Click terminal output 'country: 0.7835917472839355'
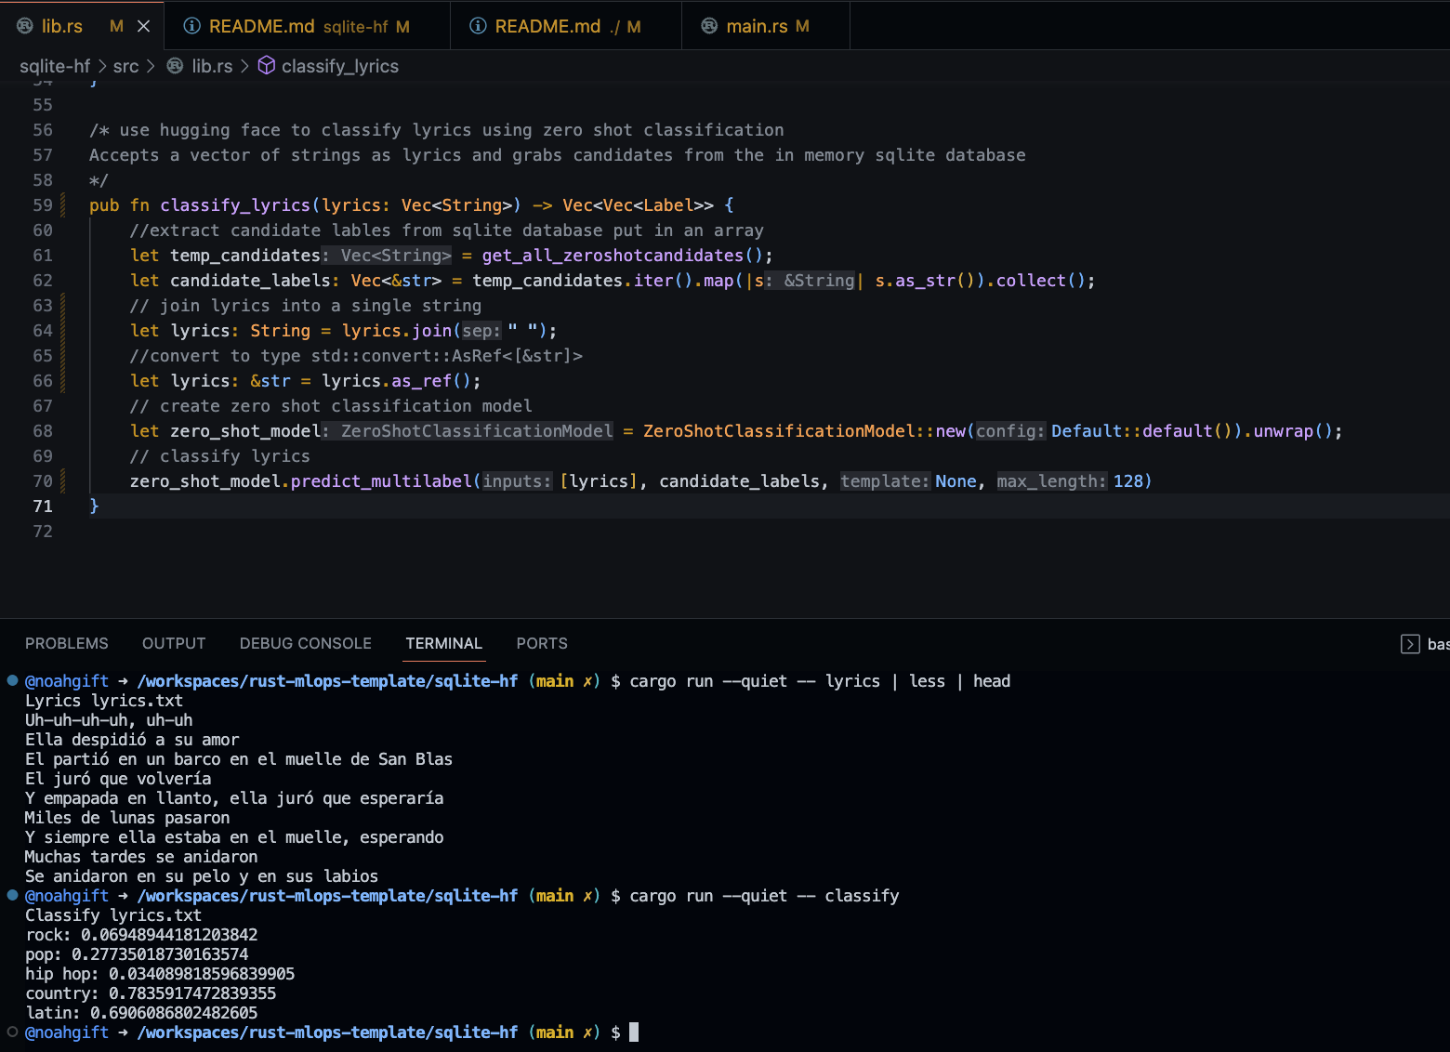Viewport: 1450px width, 1052px height. [x=151, y=993]
